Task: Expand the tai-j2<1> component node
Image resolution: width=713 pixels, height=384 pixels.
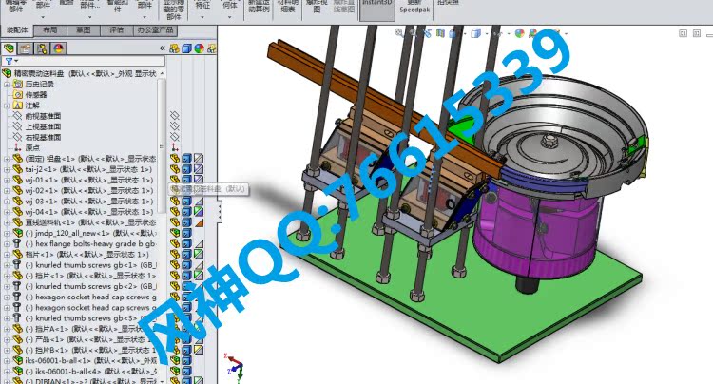Action: click(7, 169)
